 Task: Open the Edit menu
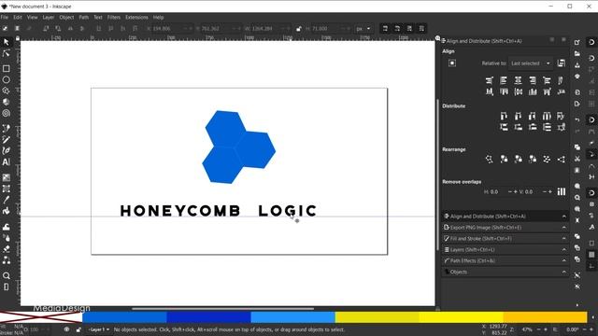pyautogui.click(x=18, y=17)
